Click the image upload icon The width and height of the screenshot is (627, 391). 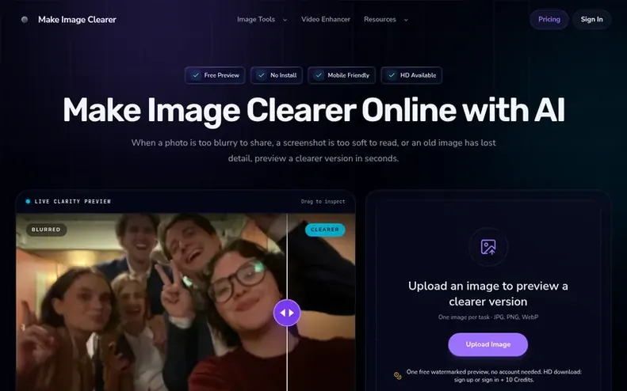coord(488,247)
